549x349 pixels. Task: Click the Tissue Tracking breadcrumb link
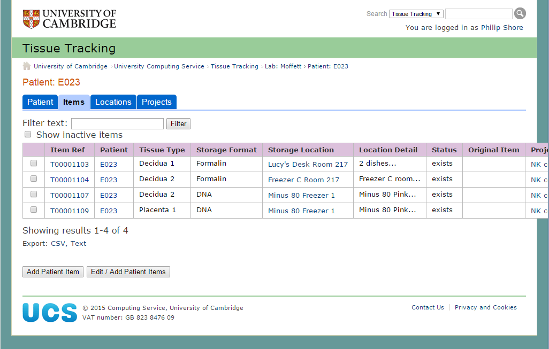tap(234, 66)
